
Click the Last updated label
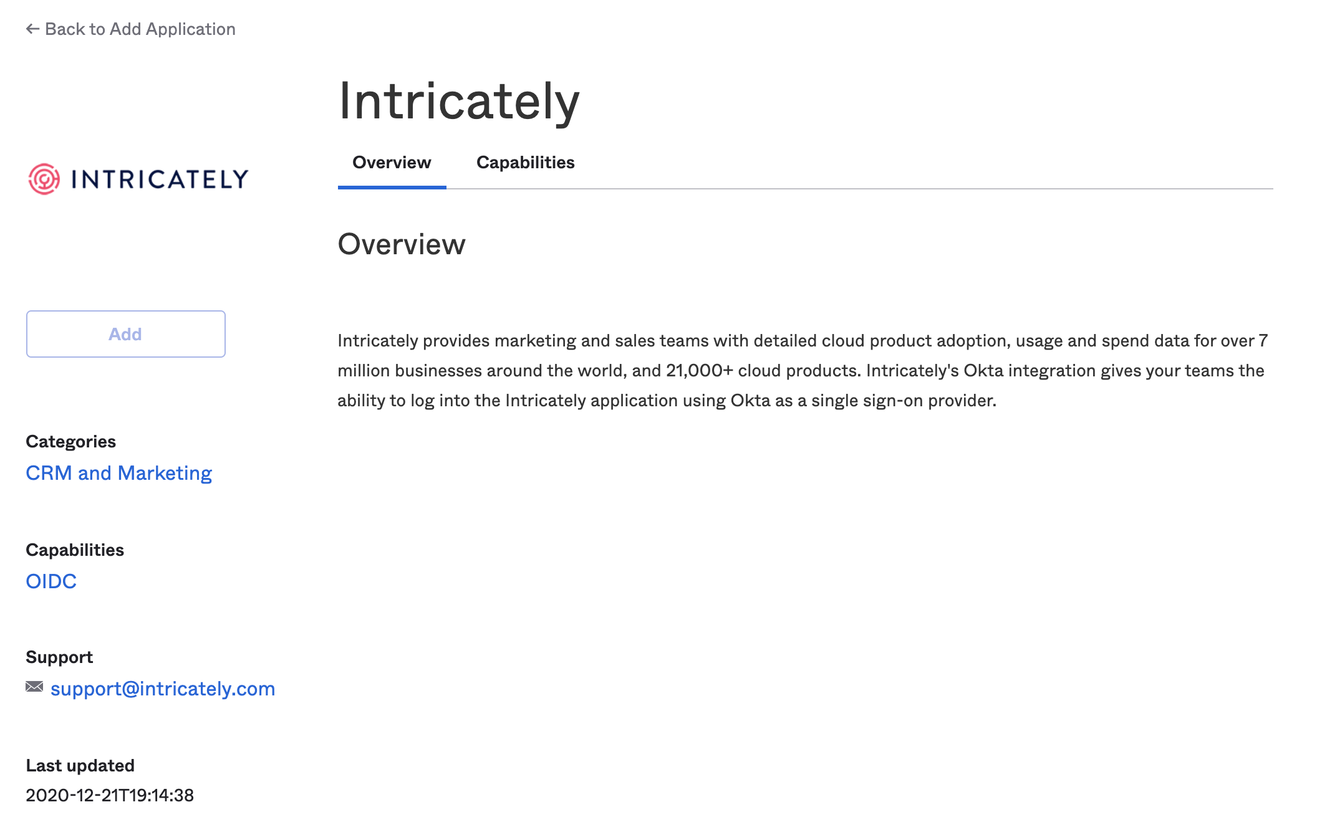[x=80, y=765]
